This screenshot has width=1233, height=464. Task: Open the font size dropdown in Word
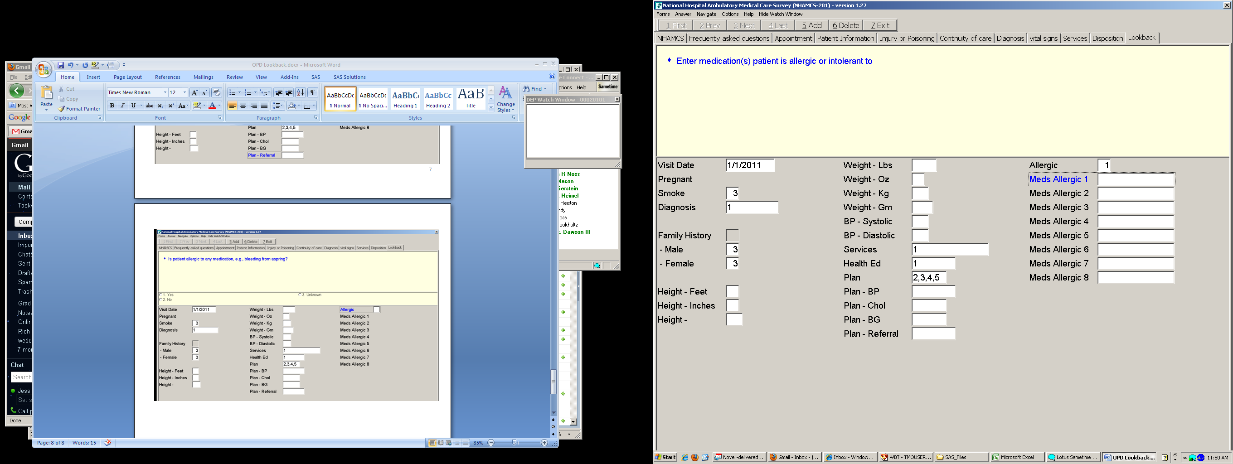click(x=185, y=92)
